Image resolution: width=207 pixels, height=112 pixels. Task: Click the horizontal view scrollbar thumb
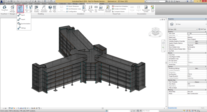103,108
